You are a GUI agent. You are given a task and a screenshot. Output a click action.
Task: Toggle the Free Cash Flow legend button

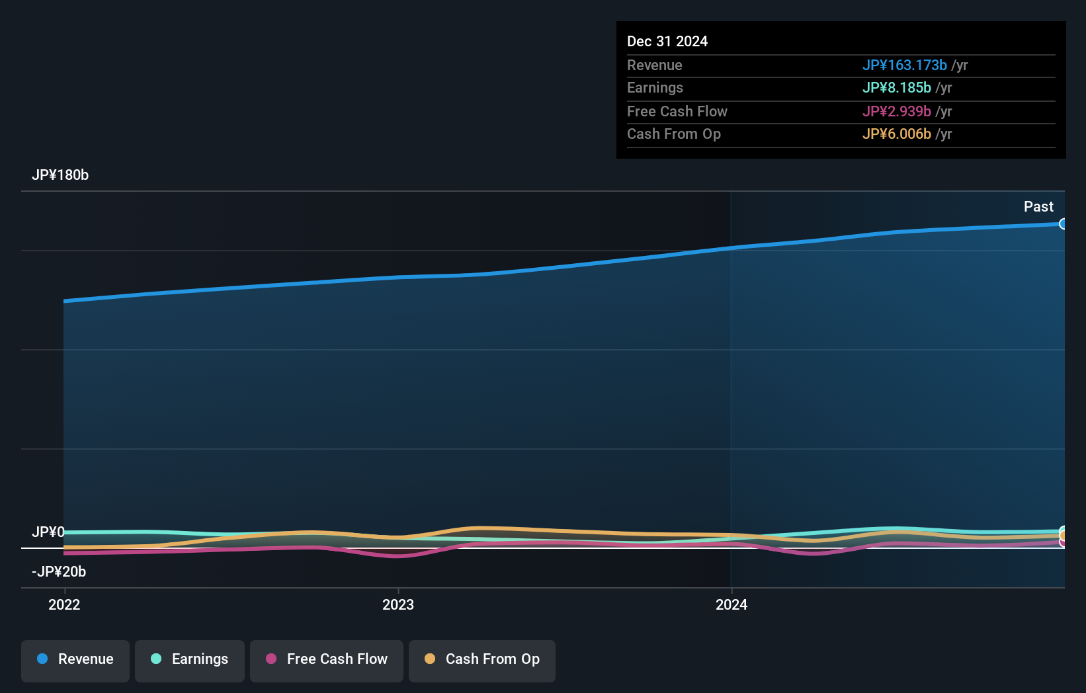(x=327, y=661)
